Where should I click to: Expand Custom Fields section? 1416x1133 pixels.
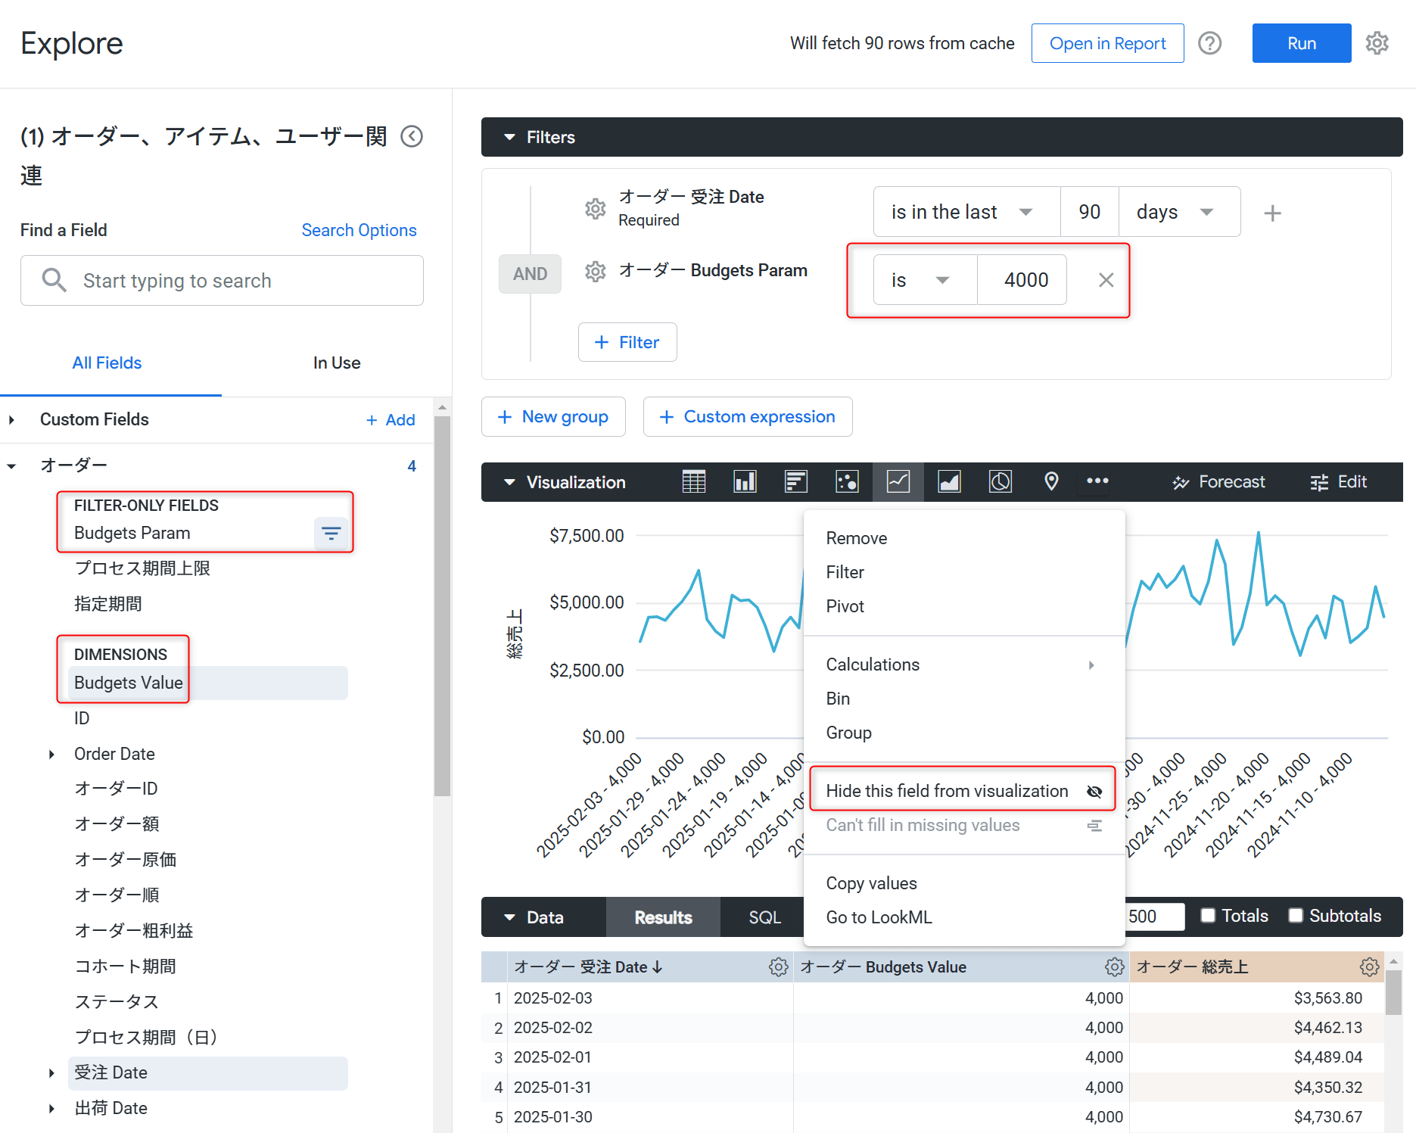click(x=11, y=419)
